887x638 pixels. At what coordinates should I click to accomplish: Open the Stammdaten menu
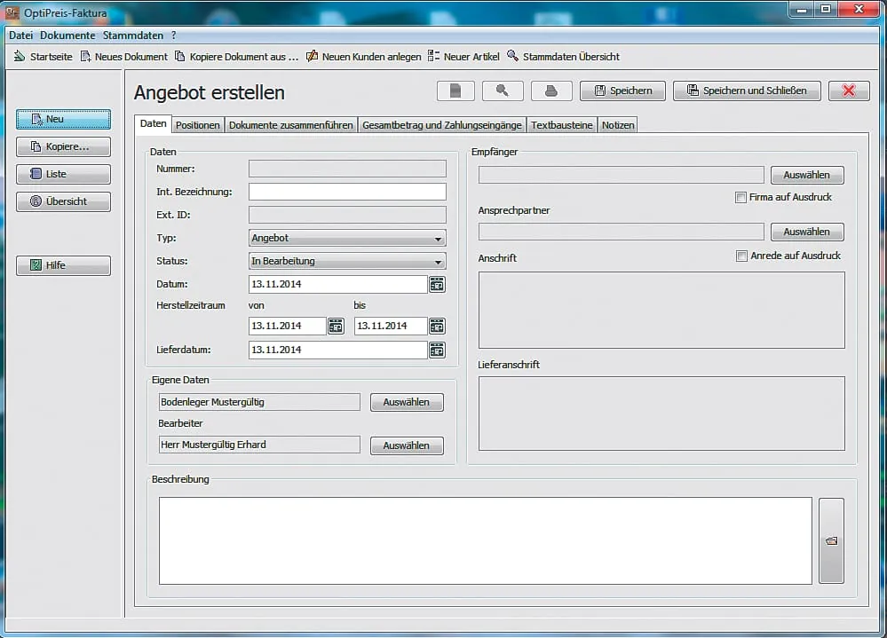(134, 35)
